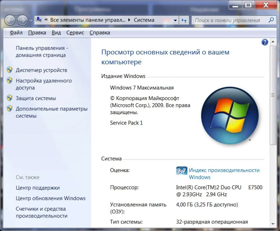Refresh the page with the refresh button
The height and width of the screenshot is (231, 280).
[x=184, y=20]
